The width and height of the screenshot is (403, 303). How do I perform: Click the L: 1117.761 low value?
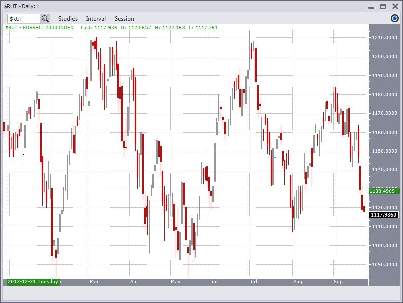click(x=203, y=28)
